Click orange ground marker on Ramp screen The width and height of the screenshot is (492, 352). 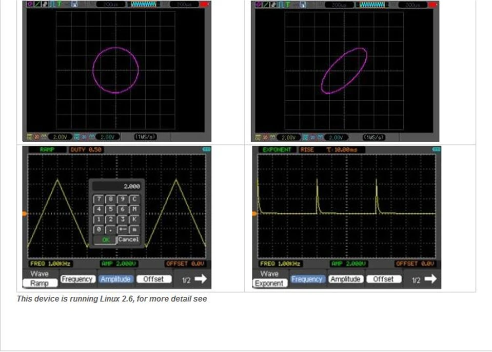pyautogui.click(x=25, y=214)
